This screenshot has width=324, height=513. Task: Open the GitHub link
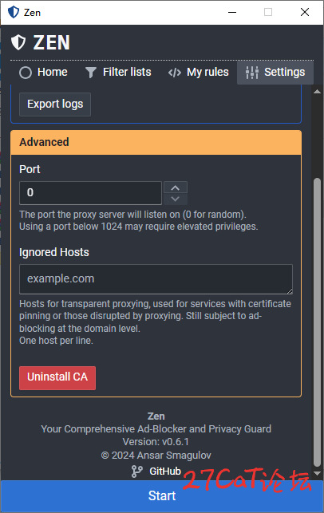(x=165, y=472)
